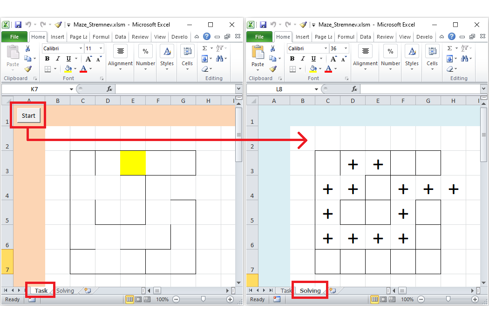The height and width of the screenshot is (324, 489).
Task: Click Font Color red A in left window
Action: click(x=83, y=69)
